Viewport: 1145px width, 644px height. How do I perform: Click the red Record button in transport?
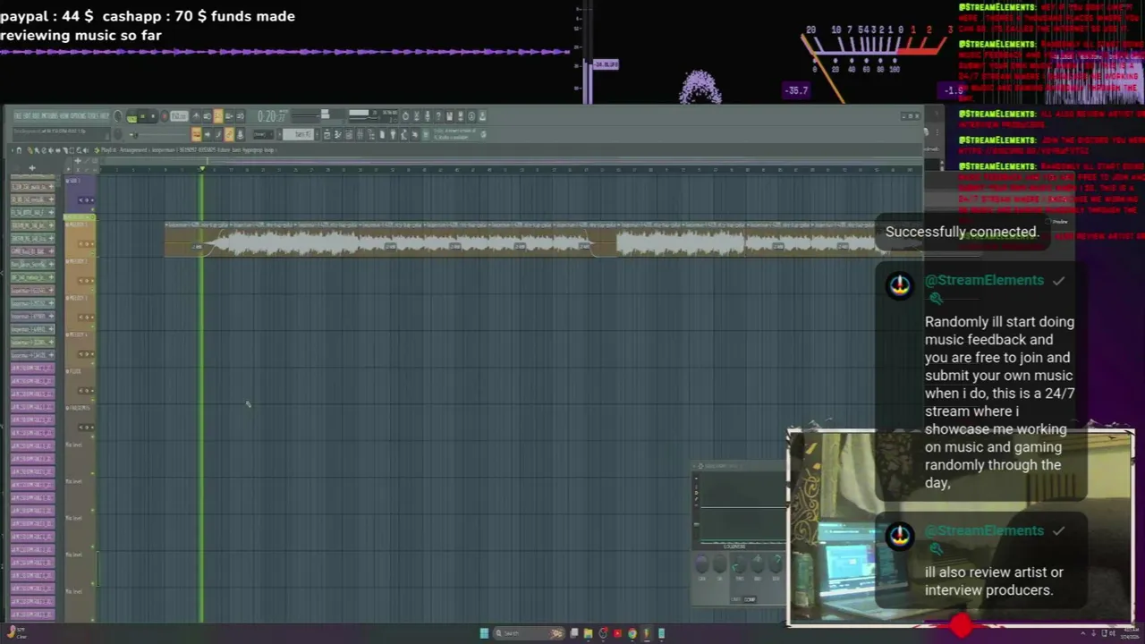165,115
